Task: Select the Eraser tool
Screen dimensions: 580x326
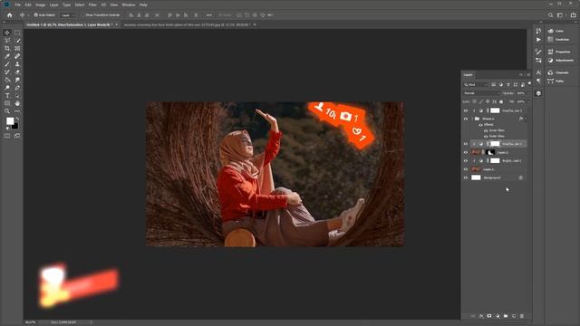Action: [17, 72]
